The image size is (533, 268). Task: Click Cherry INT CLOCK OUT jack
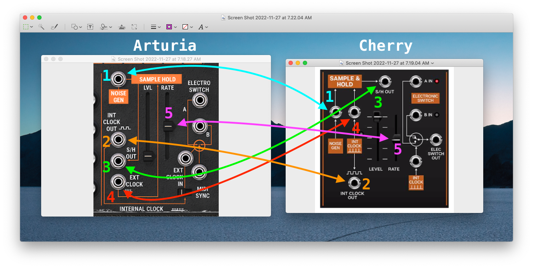354,183
